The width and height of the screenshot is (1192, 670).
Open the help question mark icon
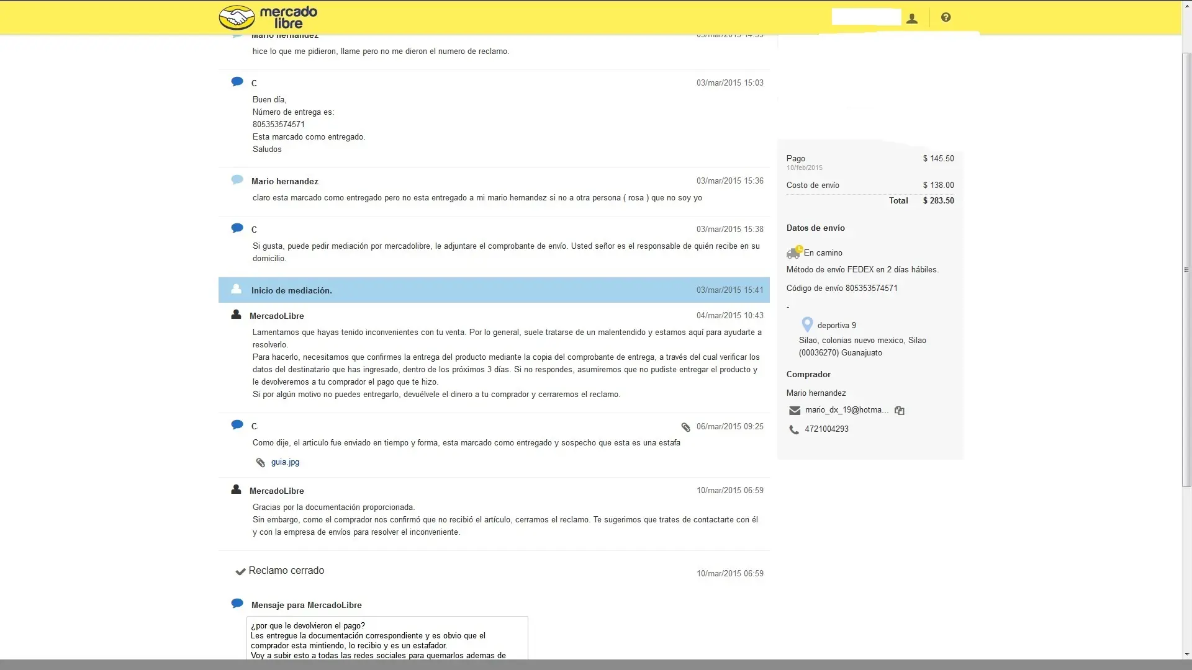pyautogui.click(x=946, y=17)
